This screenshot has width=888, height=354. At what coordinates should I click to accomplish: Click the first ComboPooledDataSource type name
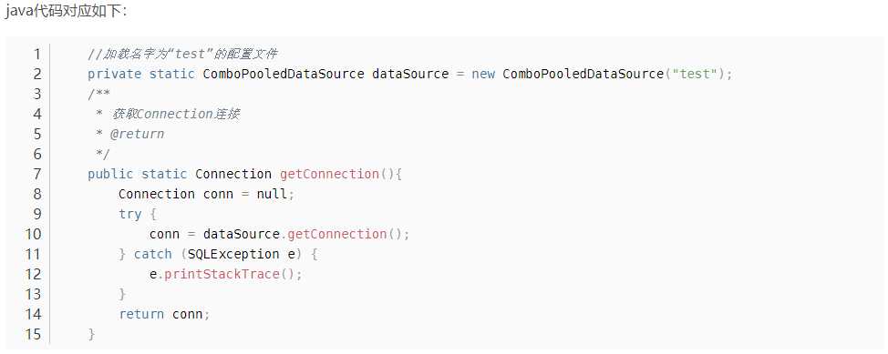point(284,74)
